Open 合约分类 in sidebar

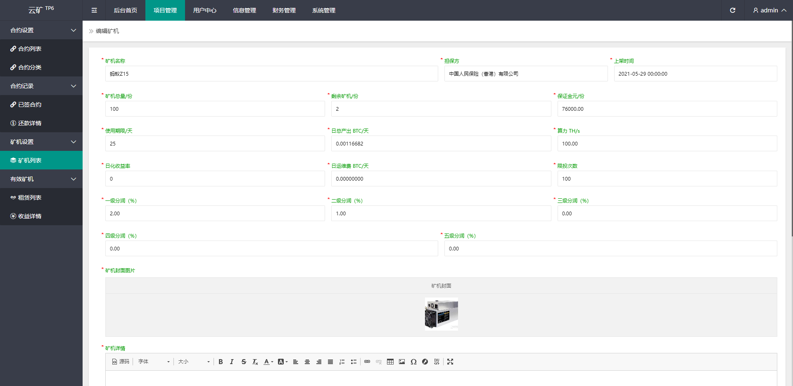pyautogui.click(x=41, y=67)
